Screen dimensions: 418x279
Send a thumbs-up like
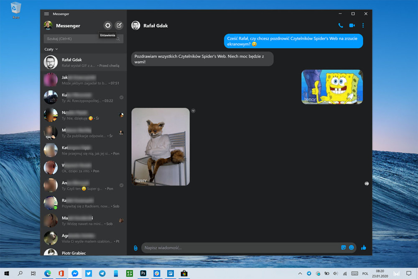[363, 248]
